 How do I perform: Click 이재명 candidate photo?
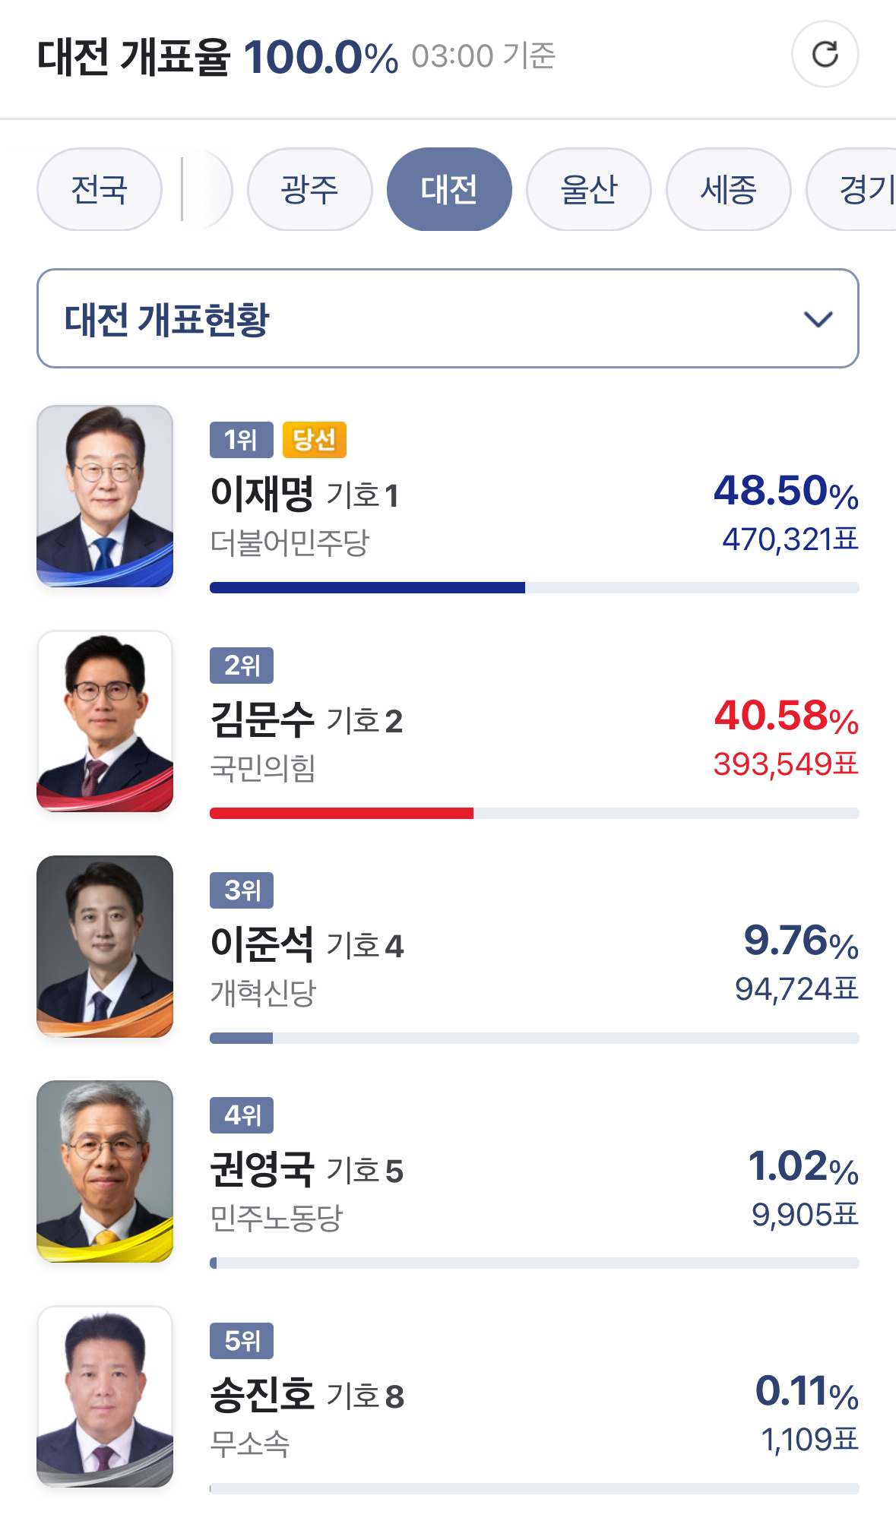pyautogui.click(x=105, y=496)
